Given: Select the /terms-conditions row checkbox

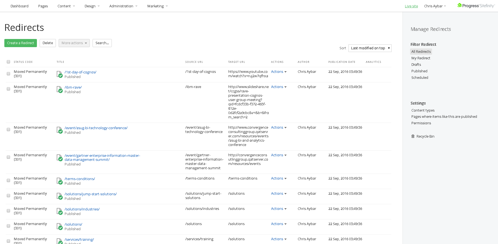Looking at the screenshot, I should tap(8, 180).
